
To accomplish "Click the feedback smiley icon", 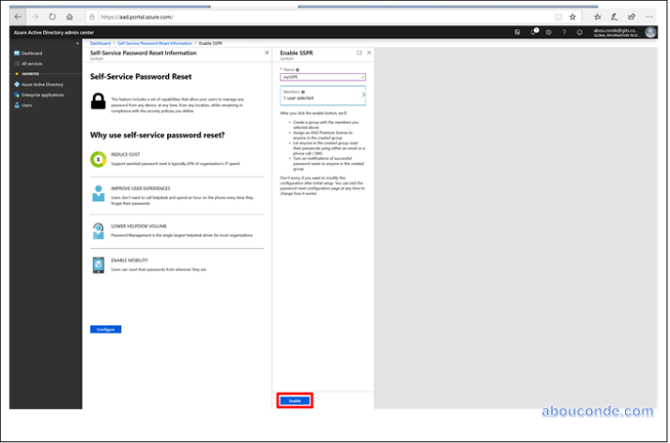I will coord(580,32).
